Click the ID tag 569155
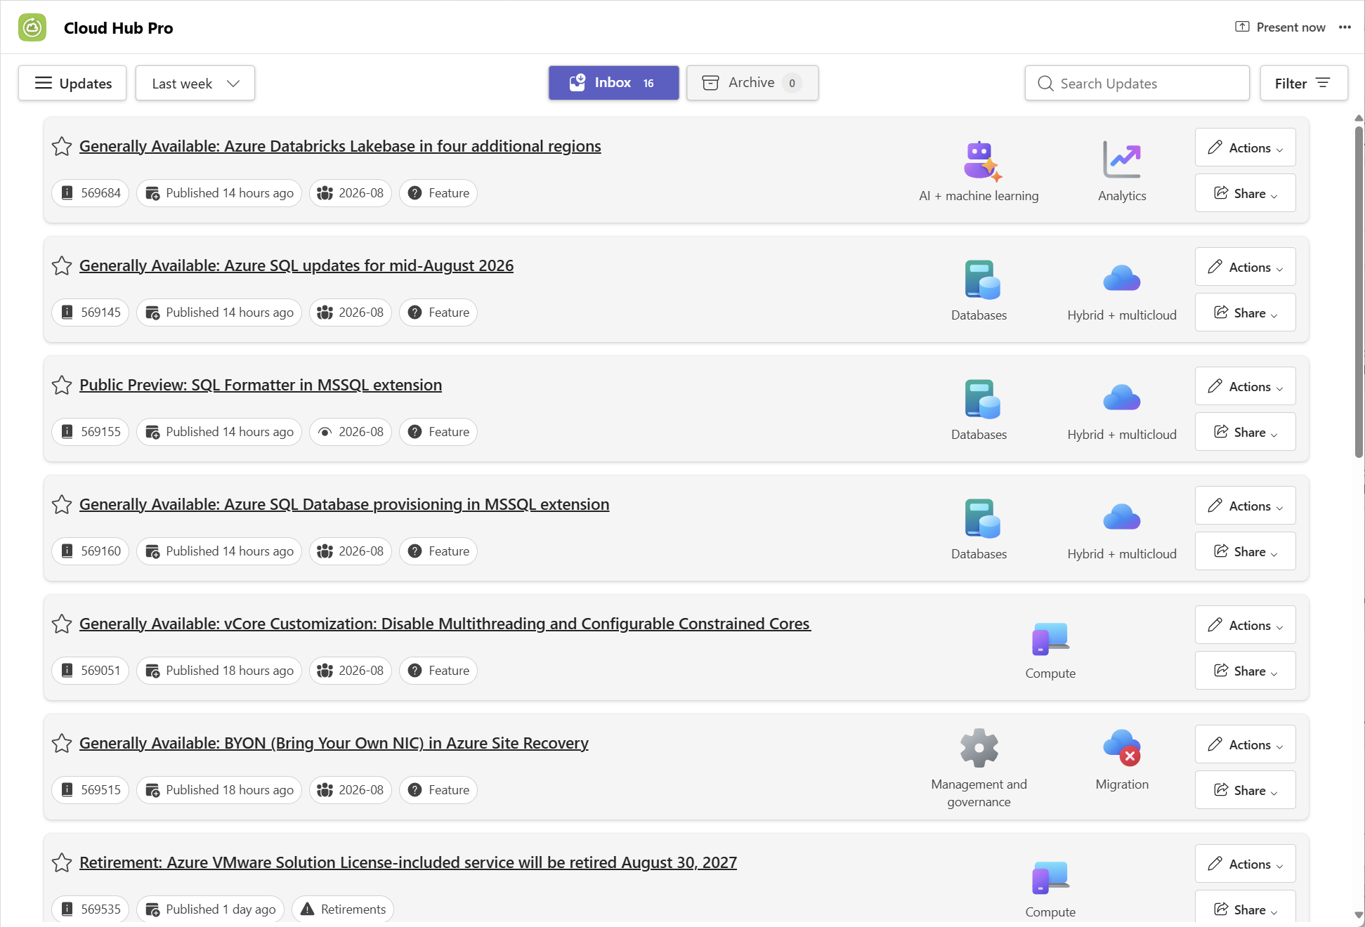 pyautogui.click(x=91, y=432)
